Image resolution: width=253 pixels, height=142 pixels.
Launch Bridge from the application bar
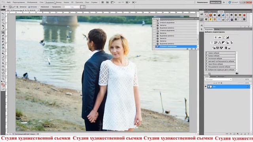[x=102, y=2]
